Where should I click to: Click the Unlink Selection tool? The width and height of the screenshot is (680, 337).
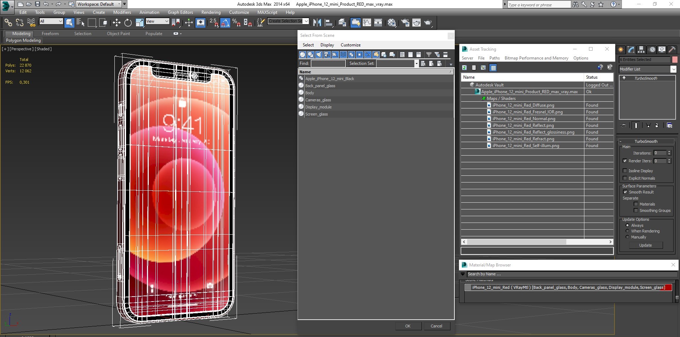click(x=19, y=23)
